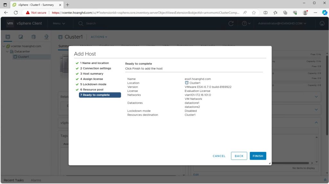
Task: Expand the bottom panel with double chevron
Action: point(325,180)
